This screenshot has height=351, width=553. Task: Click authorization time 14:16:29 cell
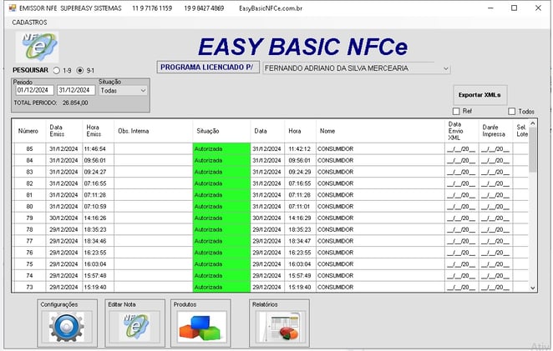pos(300,218)
